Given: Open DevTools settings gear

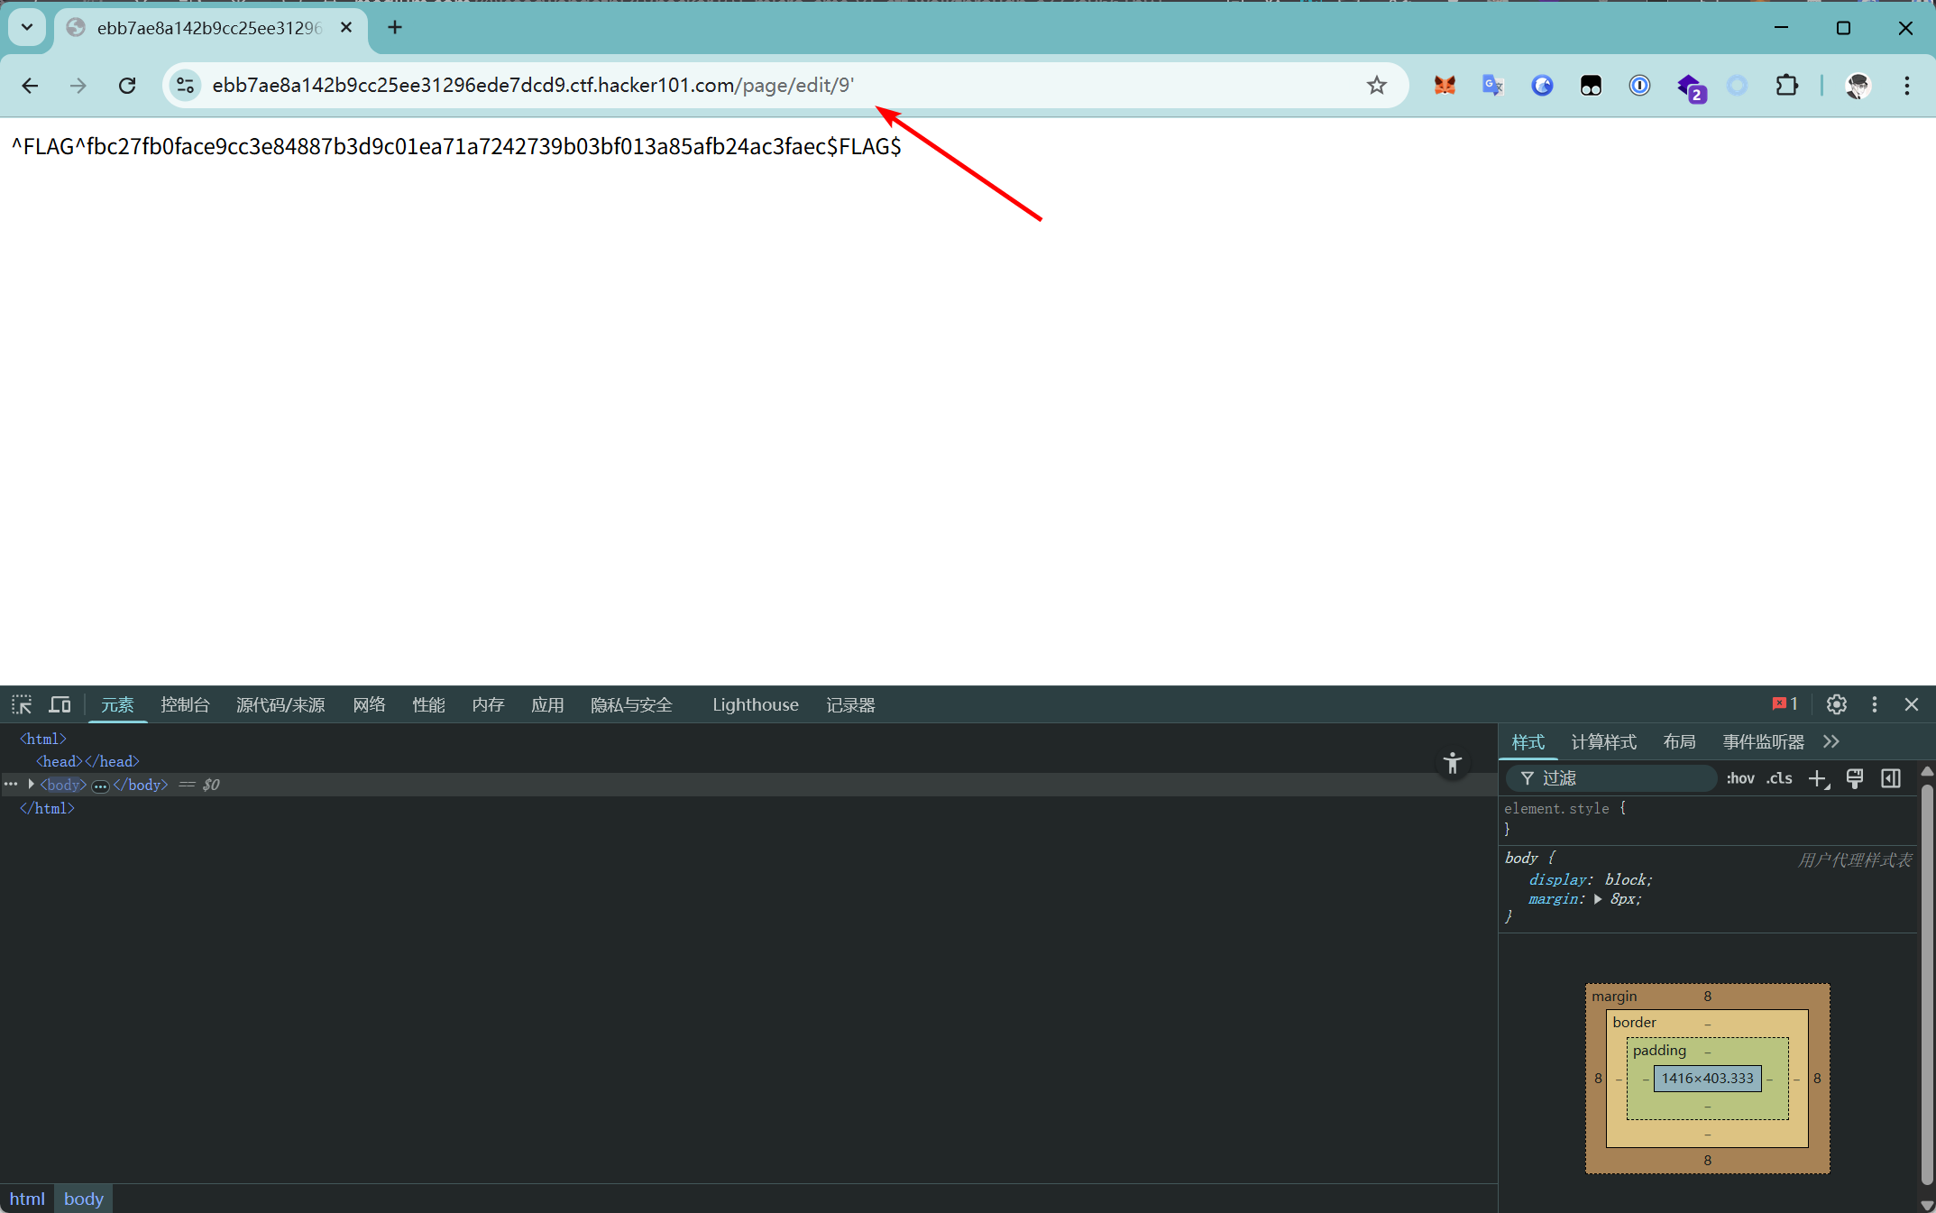Looking at the screenshot, I should click(1836, 704).
